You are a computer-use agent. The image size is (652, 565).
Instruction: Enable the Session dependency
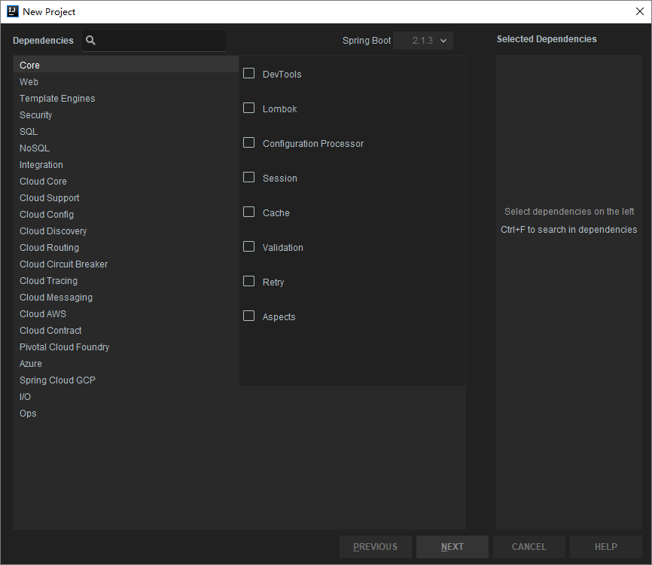pos(248,177)
